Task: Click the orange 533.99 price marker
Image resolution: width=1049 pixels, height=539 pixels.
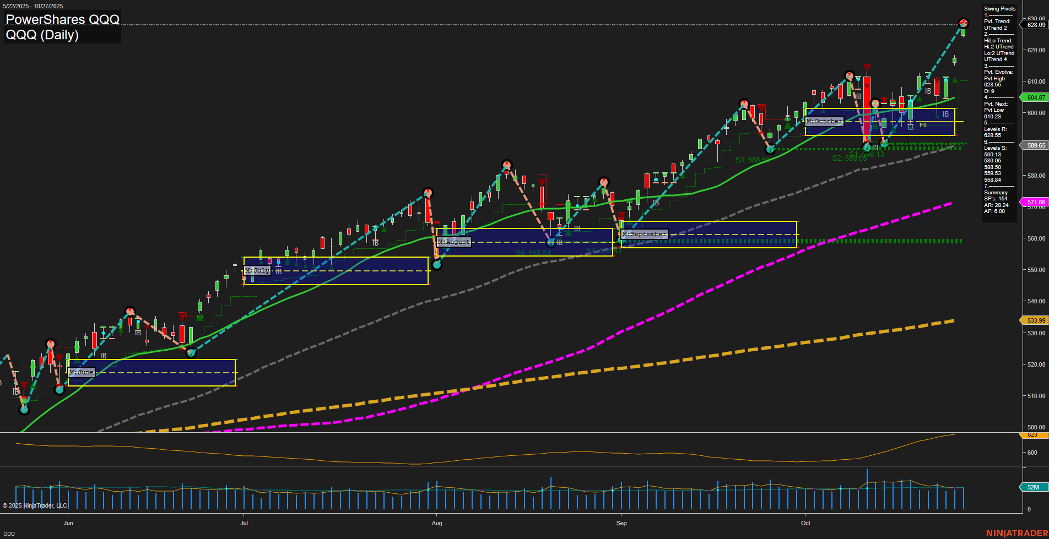Action: (1035, 320)
